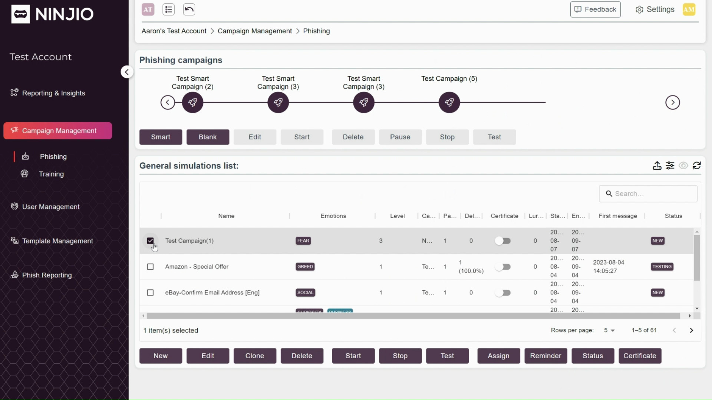Image resolution: width=712 pixels, height=400 pixels.
Task: Uncheck the Test Campaign(1) checkbox
Action: (x=150, y=241)
